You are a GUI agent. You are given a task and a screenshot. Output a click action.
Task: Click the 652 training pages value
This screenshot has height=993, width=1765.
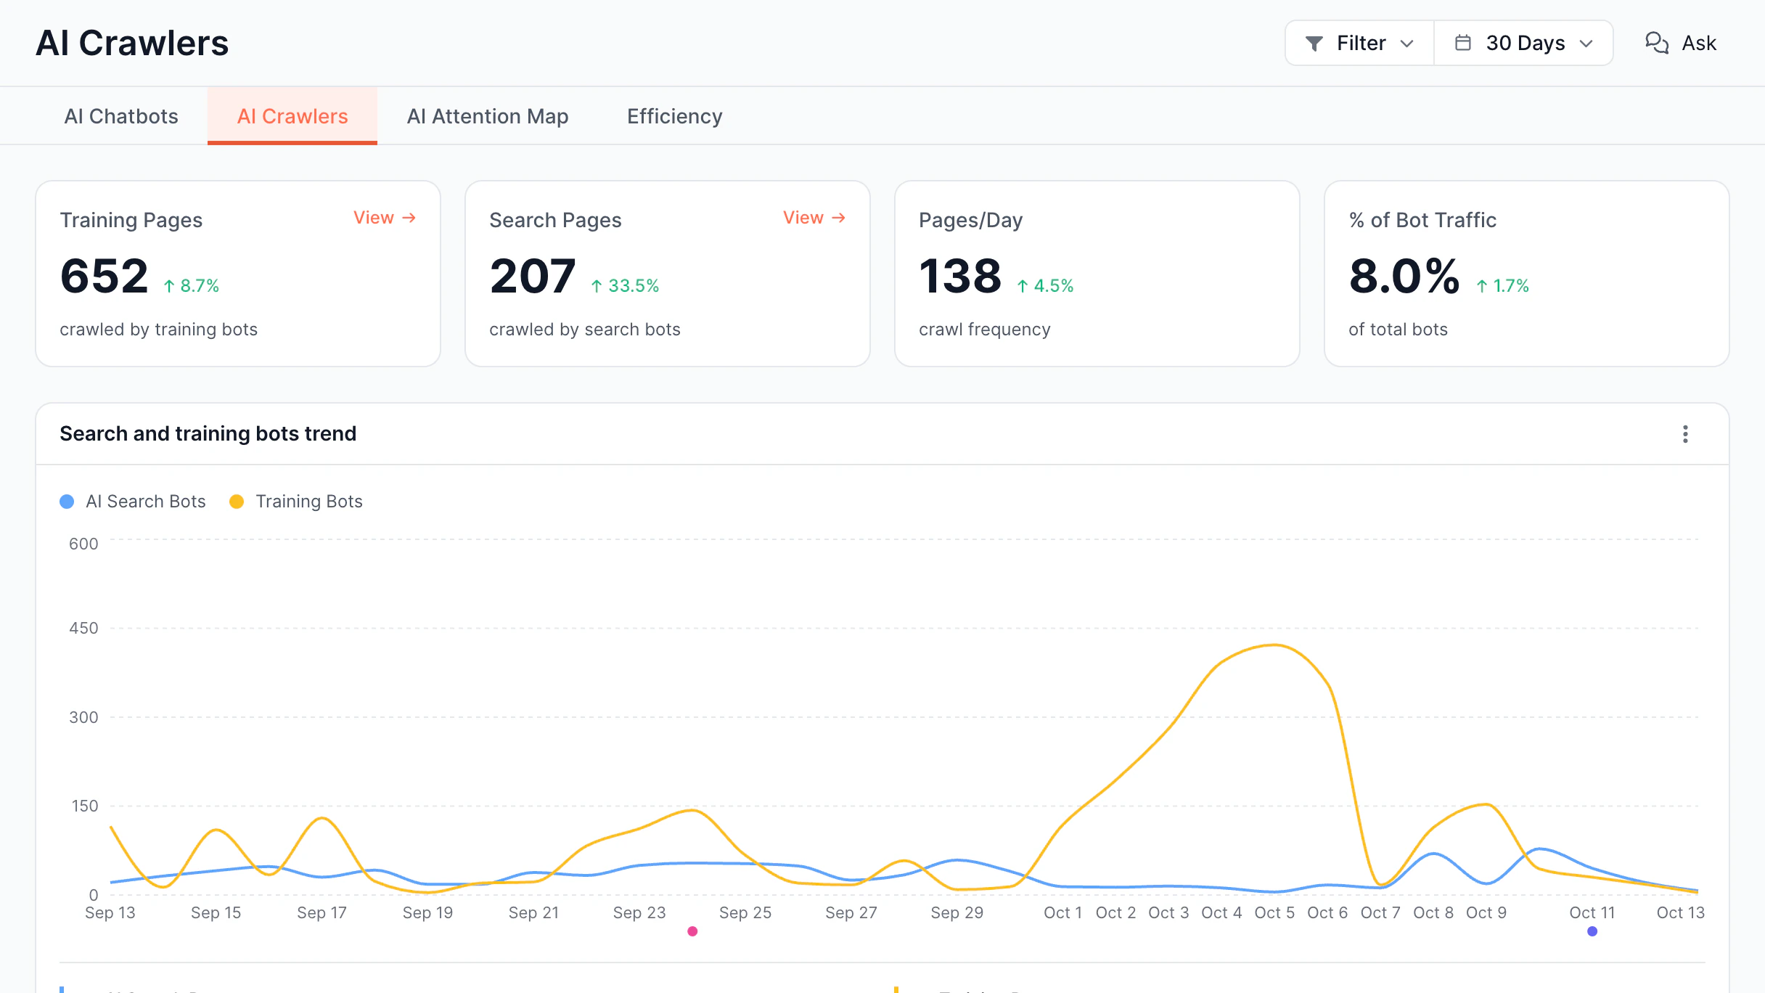point(105,277)
